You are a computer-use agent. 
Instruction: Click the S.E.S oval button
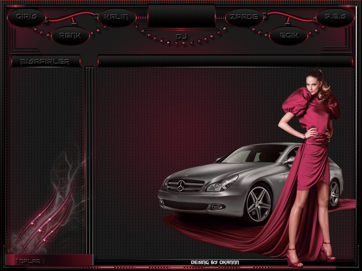coord(335,17)
